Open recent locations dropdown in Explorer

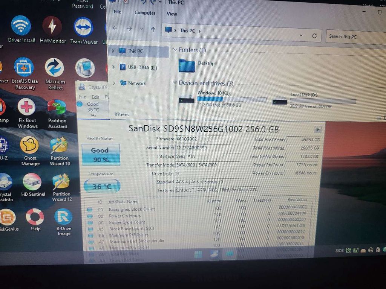click(x=142, y=29)
